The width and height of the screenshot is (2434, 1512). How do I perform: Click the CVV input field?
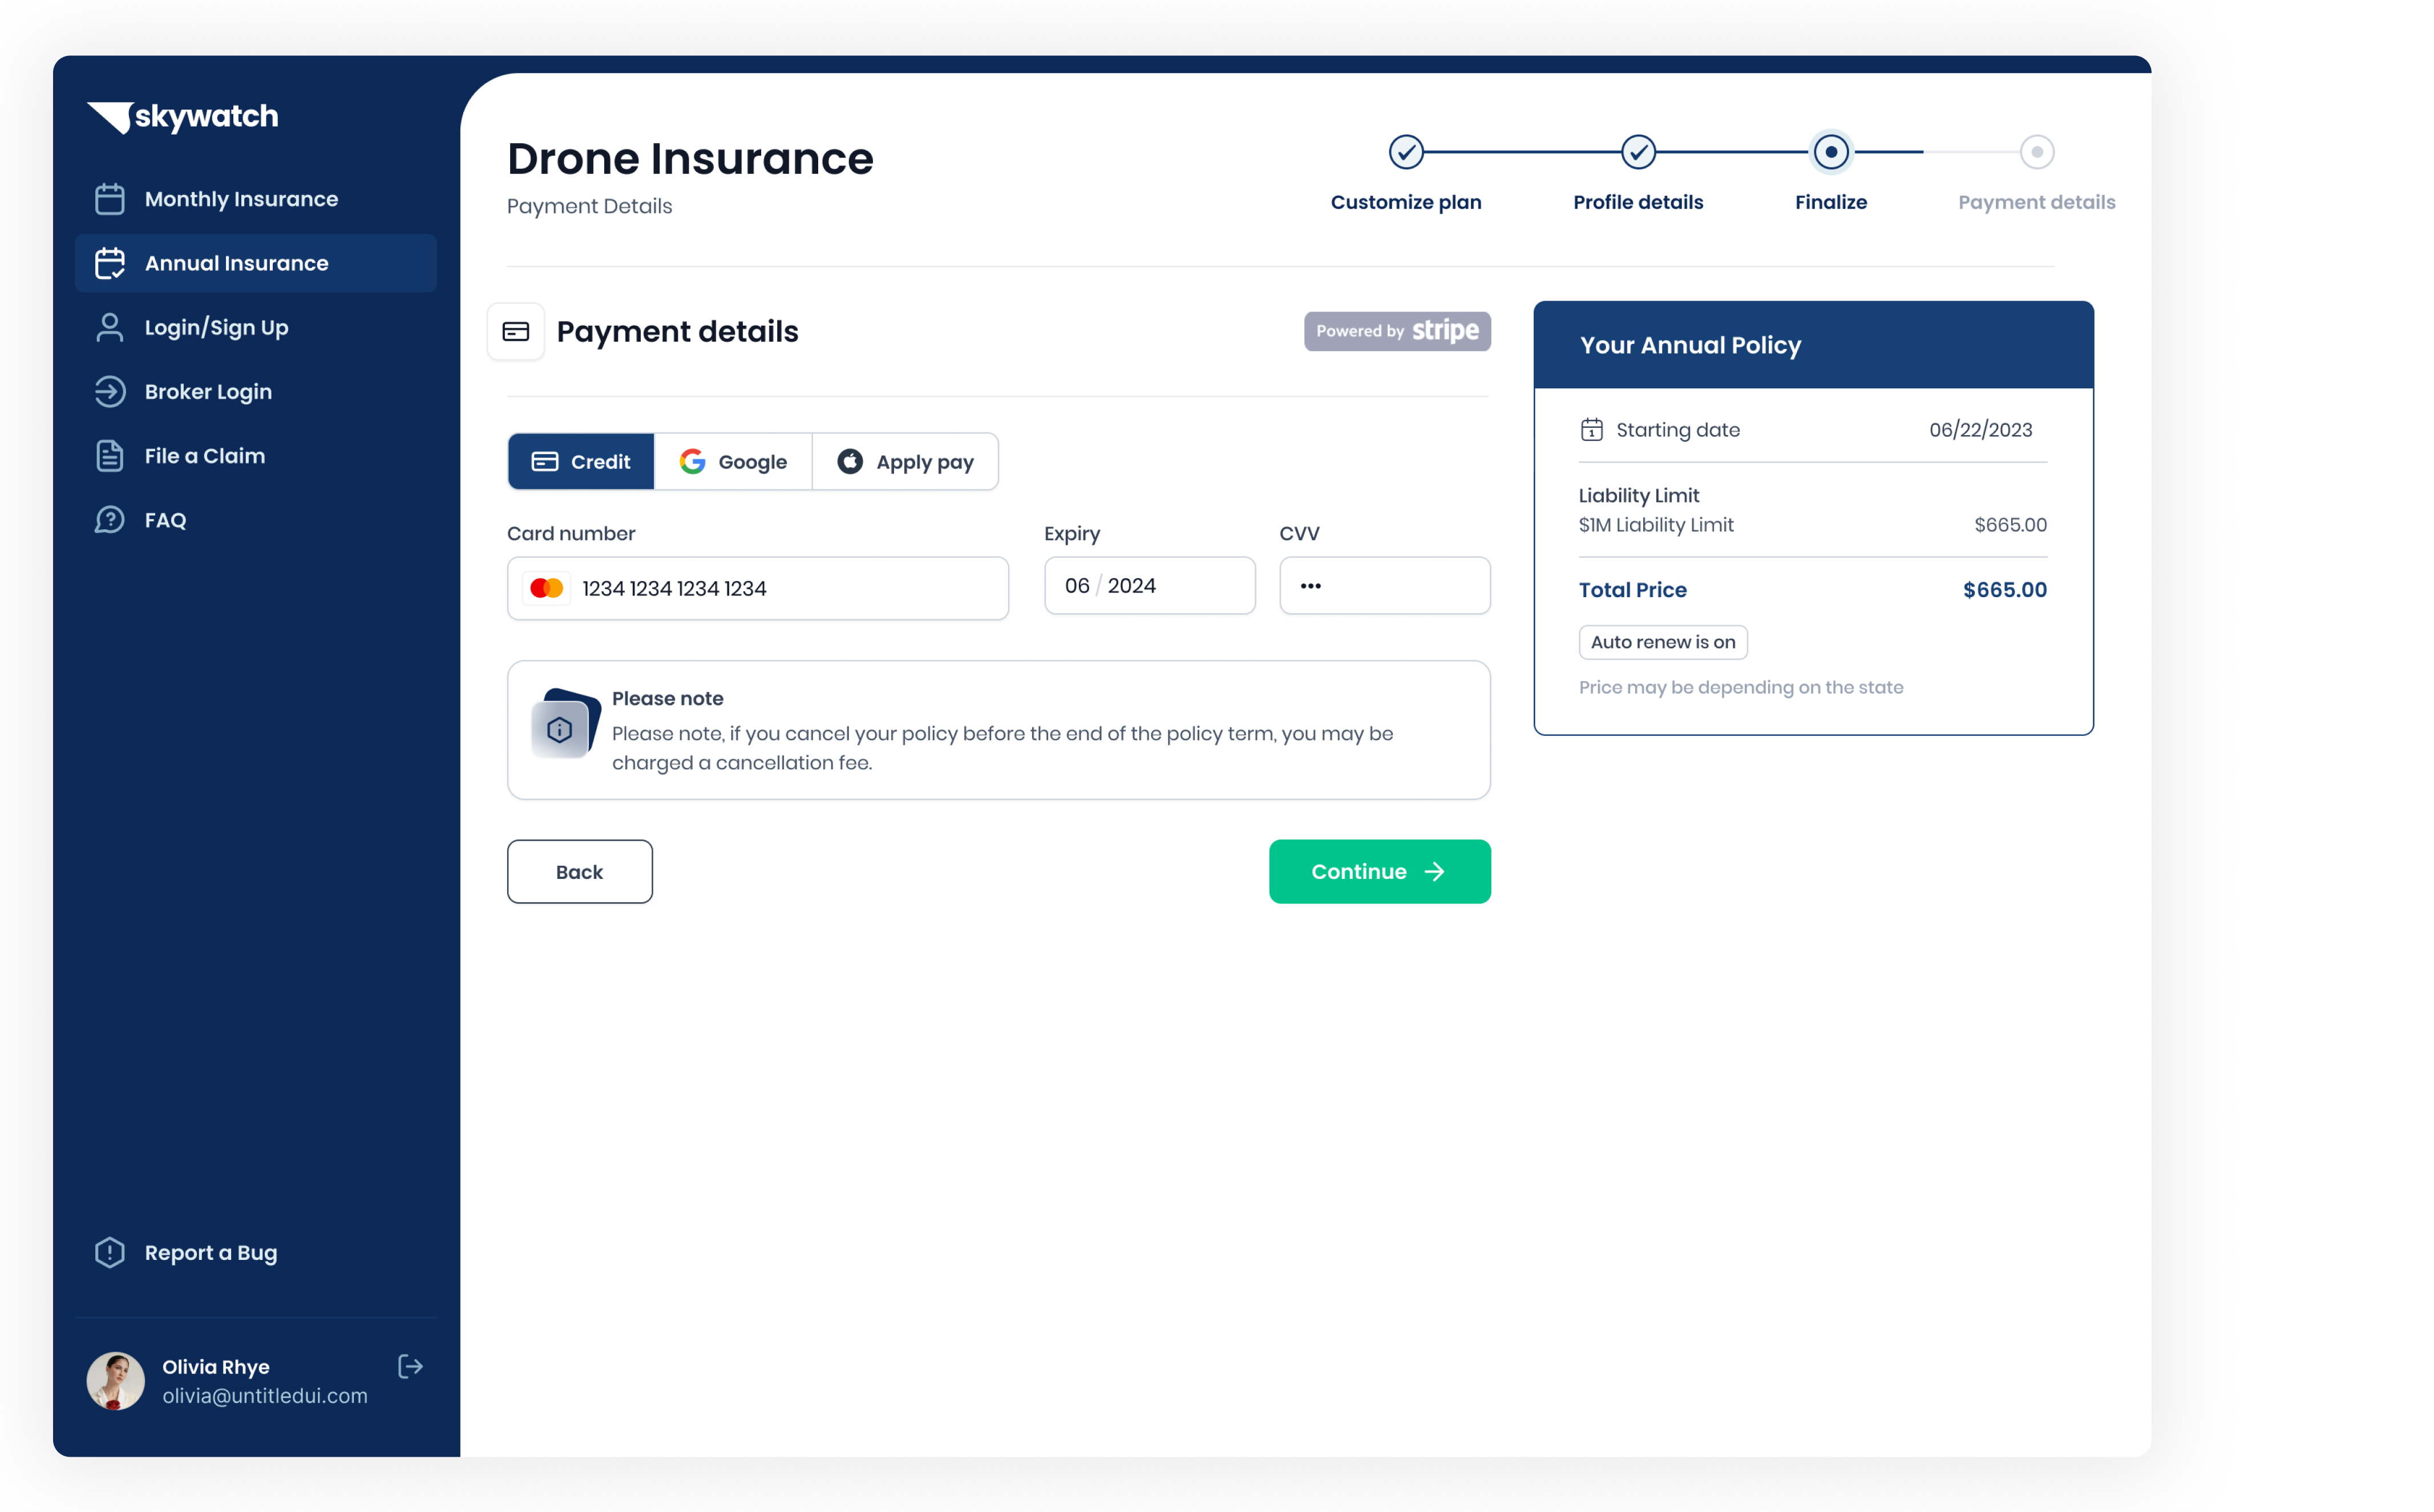(x=1385, y=585)
